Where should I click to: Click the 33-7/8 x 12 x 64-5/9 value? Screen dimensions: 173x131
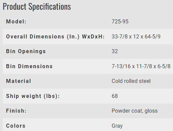click(x=136, y=36)
